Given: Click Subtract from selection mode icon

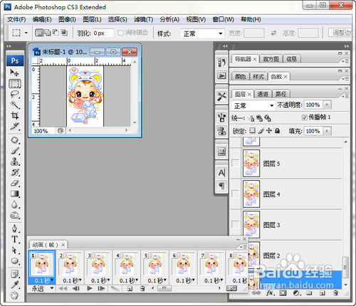Looking at the screenshot, I should click(56, 33).
